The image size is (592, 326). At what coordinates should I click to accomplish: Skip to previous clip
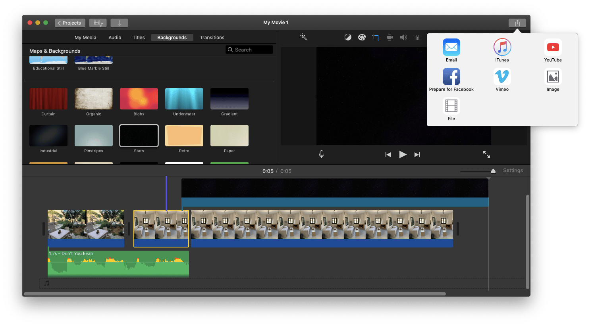tap(388, 155)
